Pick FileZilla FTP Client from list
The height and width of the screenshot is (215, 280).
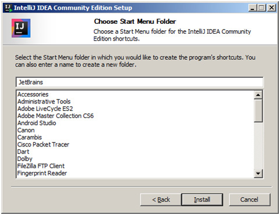(41, 166)
